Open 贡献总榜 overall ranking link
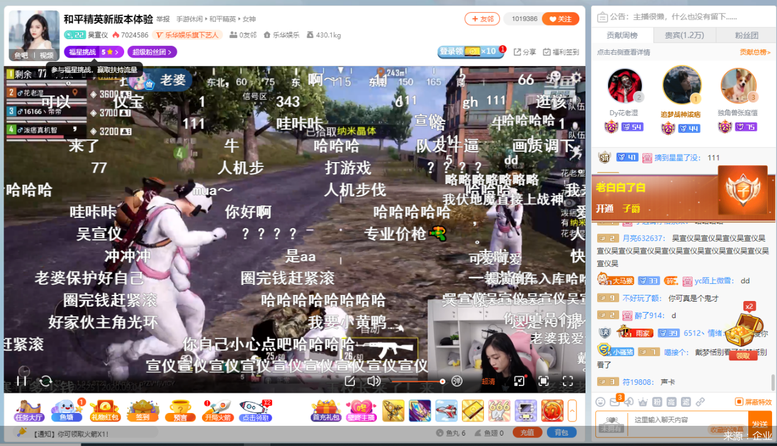The image size is (777, 446). click(756, 53)
